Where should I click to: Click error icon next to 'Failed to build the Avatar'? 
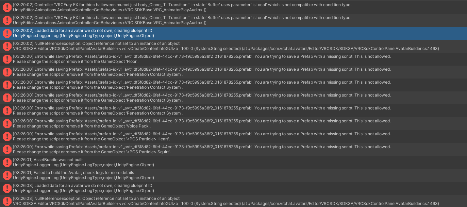pos(7,175)
